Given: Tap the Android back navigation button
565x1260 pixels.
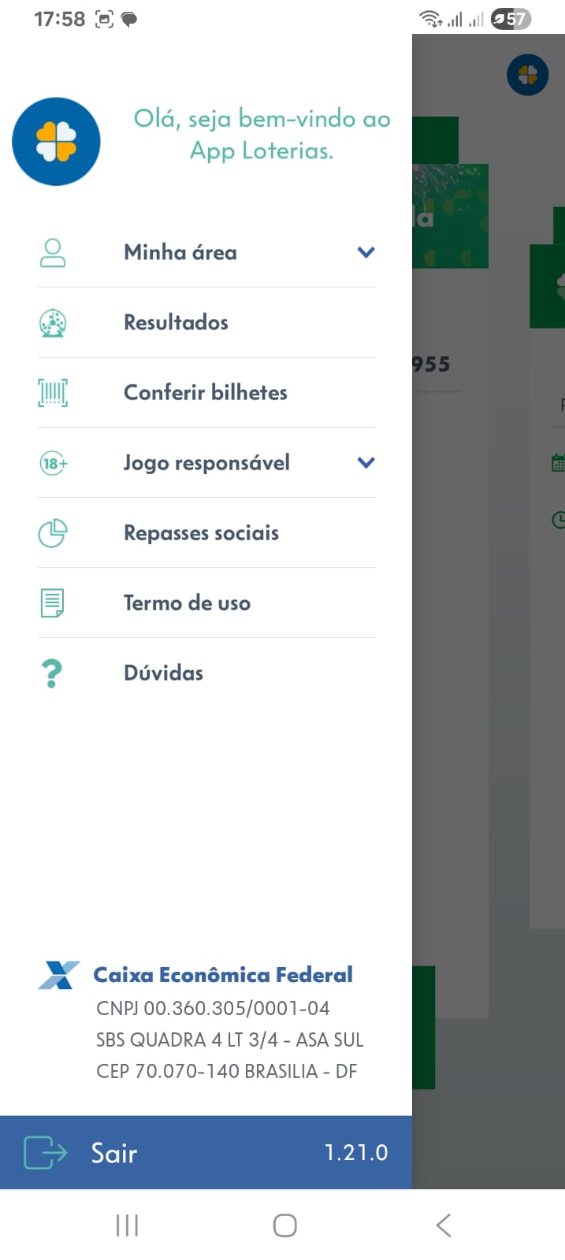Looking at the screenshot, I should pos(443,1225).
